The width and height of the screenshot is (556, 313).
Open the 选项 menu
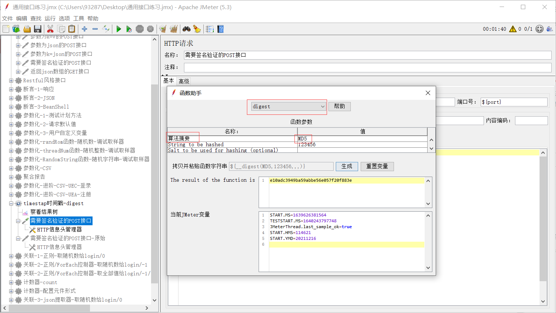pyautogui.click(x=64, y=18)
